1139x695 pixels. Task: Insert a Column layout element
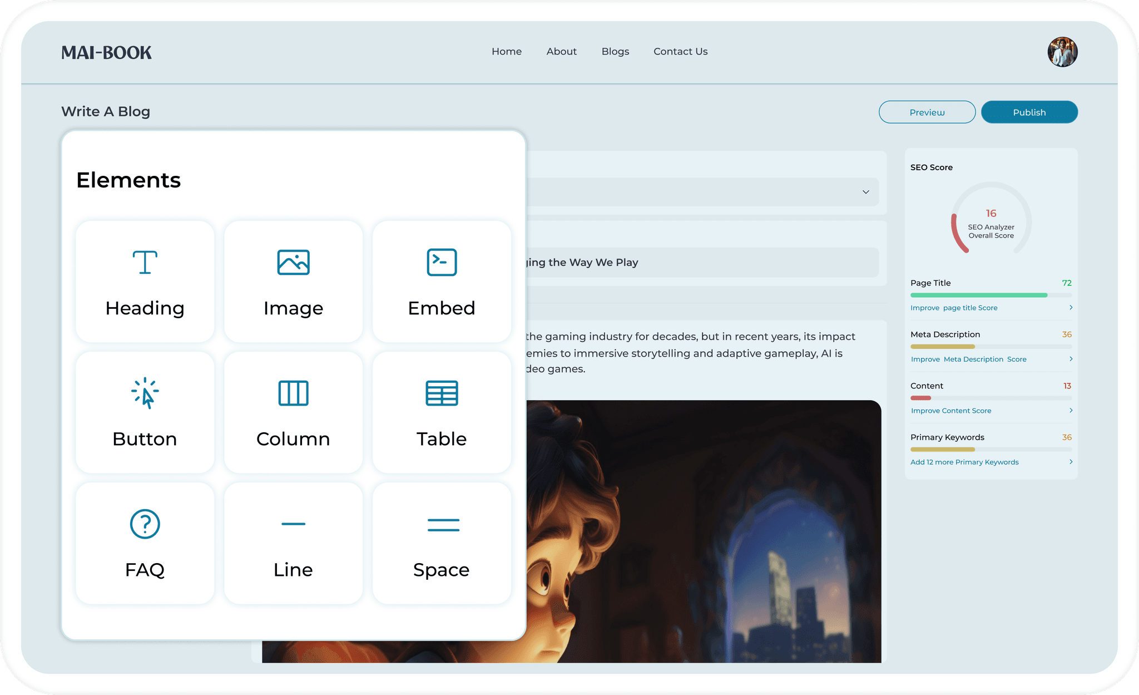[293, 412]
